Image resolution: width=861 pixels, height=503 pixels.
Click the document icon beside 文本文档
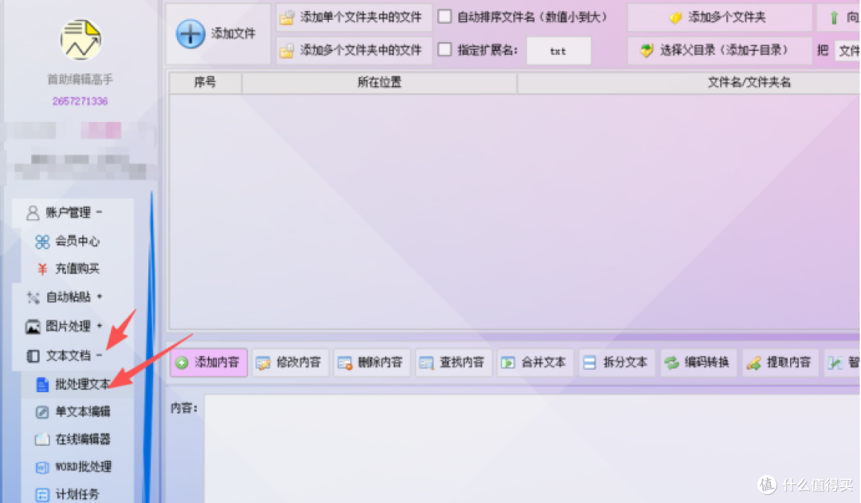point(33,356)
